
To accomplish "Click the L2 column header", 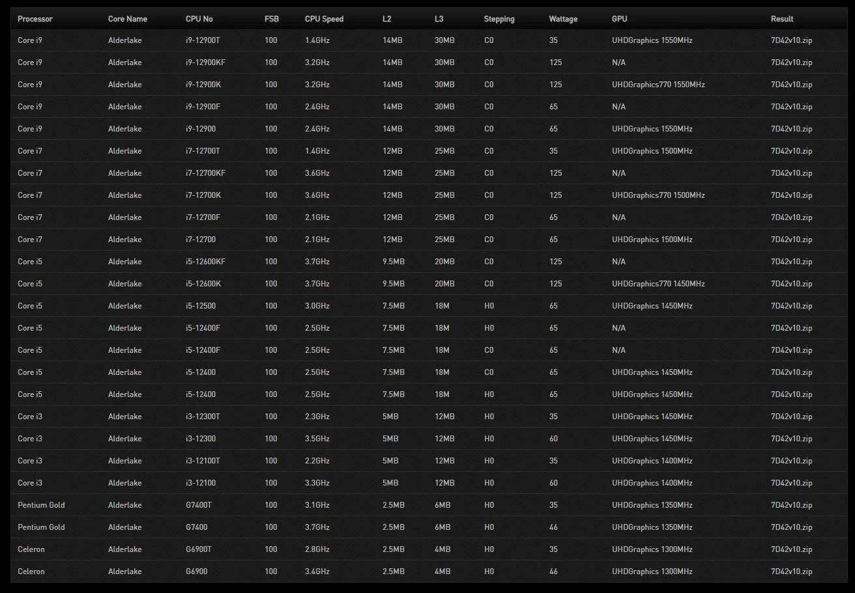I will 387,19.
